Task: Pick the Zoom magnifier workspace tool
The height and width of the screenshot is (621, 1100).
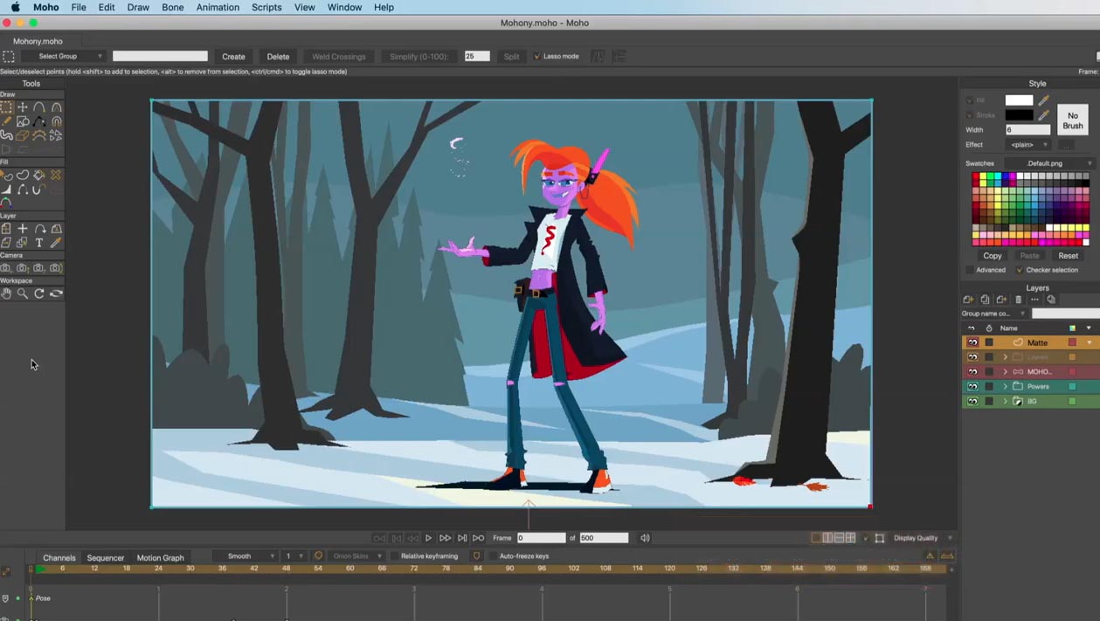Action: (23, 293)
